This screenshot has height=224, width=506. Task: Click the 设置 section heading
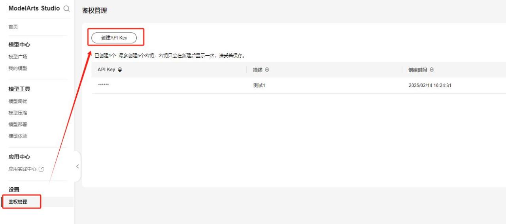14,190
